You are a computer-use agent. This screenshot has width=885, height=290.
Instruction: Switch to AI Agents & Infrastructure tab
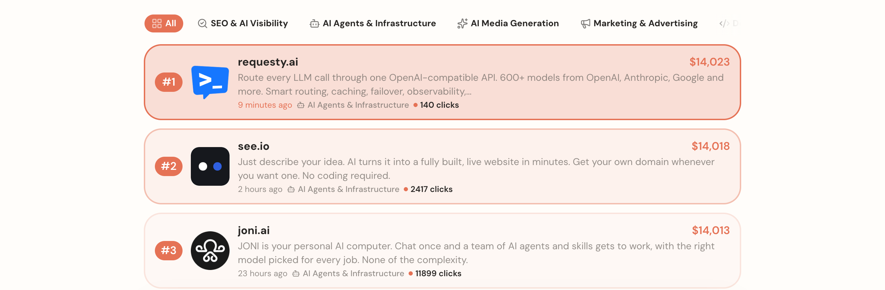pos(373,23)
